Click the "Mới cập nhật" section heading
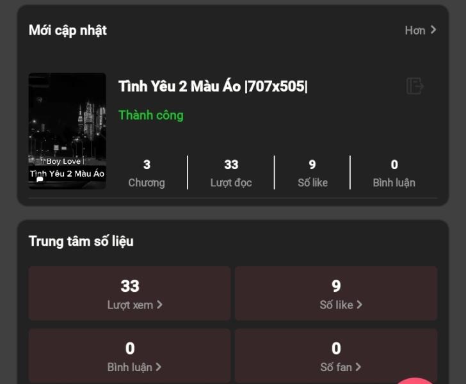The width and height of the screenshot is (466, 384). tap(68, 30)
